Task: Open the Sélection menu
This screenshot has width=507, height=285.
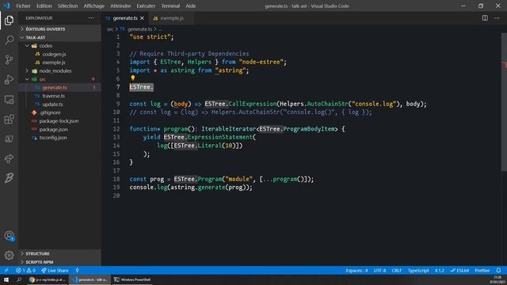Action: coord(67,6)
